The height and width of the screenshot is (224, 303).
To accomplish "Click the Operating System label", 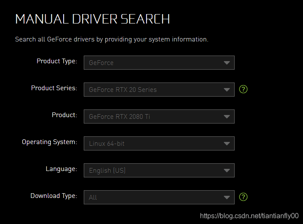I will [x=50, y=142].
